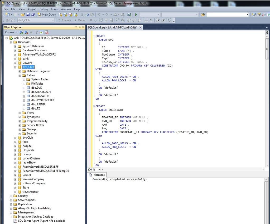Collapse the Tables folder node
This screenshot has width=270, height=224.
(x=20, y=75)
